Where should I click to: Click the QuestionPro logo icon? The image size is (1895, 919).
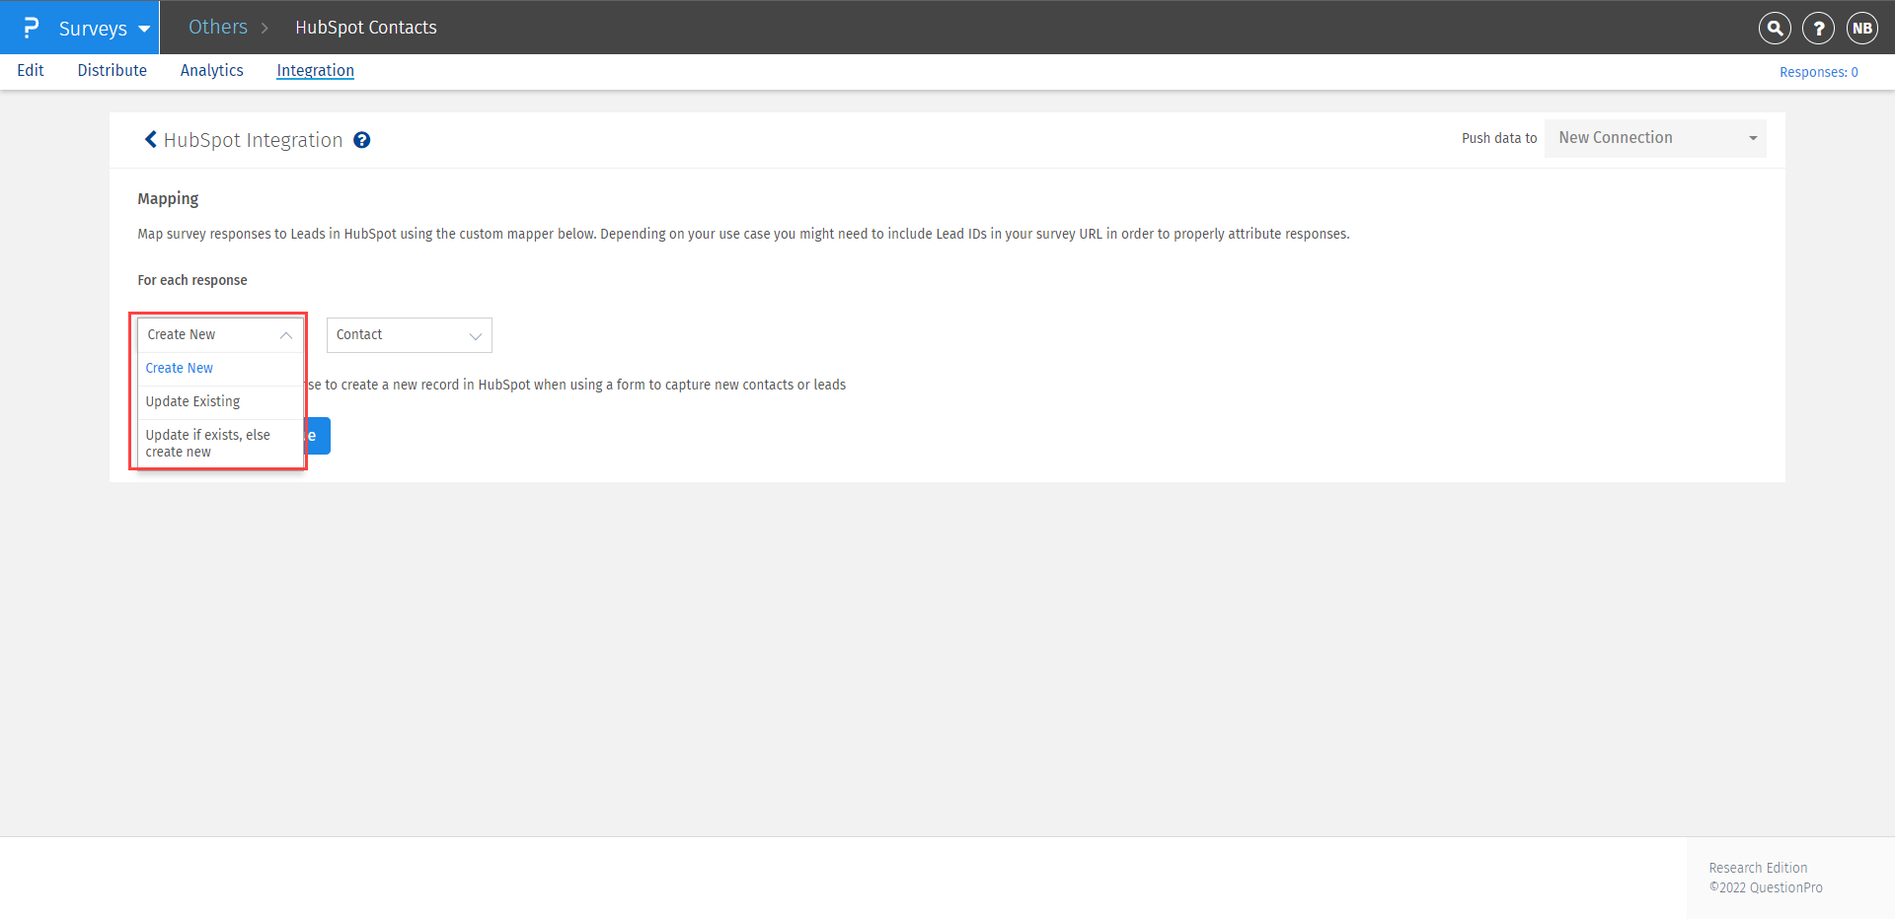click(x=31, y=28)
